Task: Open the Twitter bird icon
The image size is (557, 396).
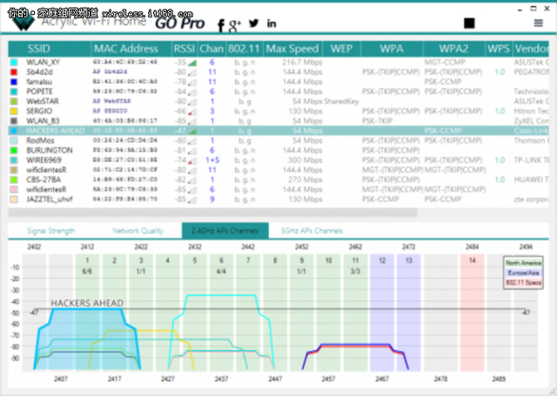Action: [x=253, y=23]
